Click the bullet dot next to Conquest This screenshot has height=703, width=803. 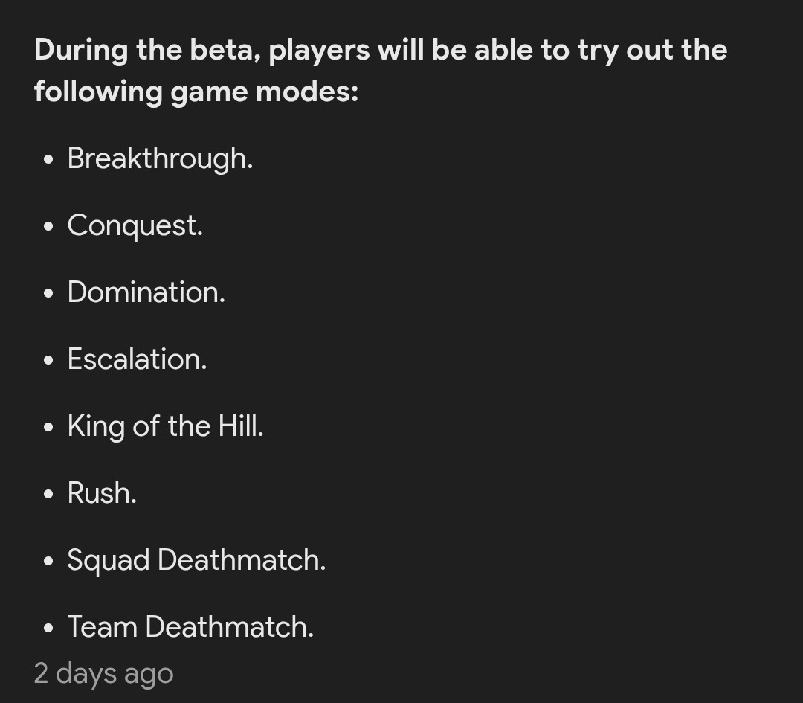coord(49,227)
